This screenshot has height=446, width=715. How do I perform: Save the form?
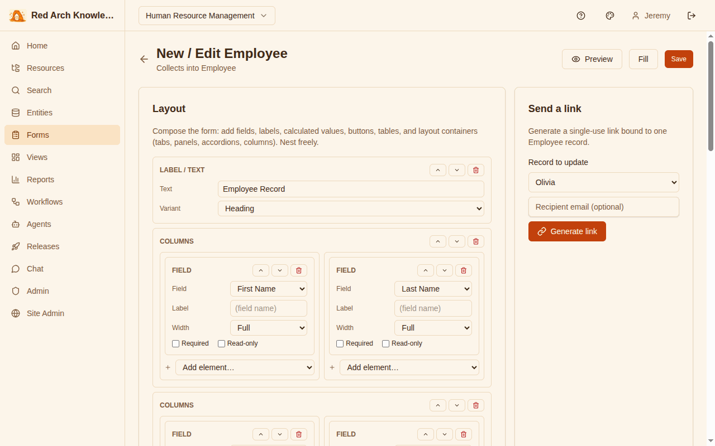(679, 59)
